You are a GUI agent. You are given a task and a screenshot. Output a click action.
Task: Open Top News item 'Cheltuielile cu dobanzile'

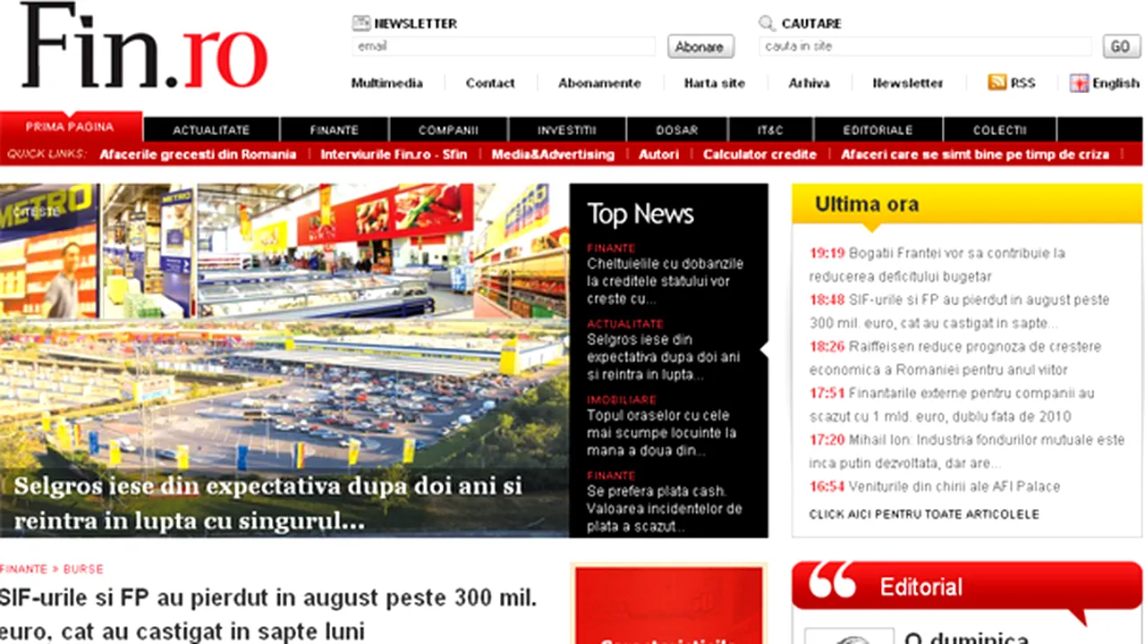(665, 281)
